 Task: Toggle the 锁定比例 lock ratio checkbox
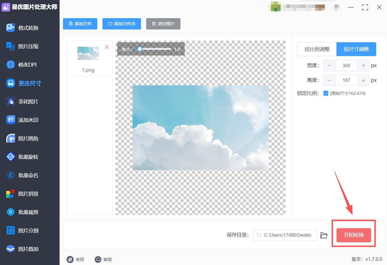[326, 93]
